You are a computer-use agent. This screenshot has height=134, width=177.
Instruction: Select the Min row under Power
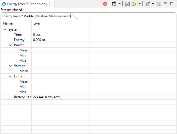(x=88, y=55)
